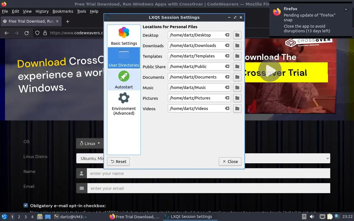Clear the Public Share path field
This screenshot has width=354, height=221.
(227, 67)
